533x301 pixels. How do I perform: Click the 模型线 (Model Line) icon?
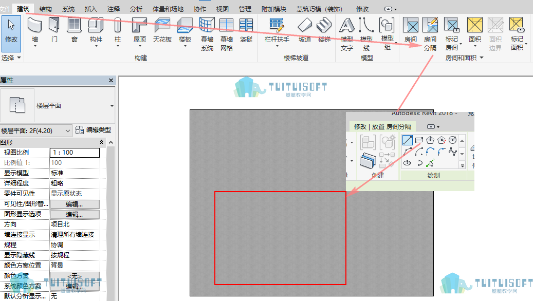coord(366,26)
